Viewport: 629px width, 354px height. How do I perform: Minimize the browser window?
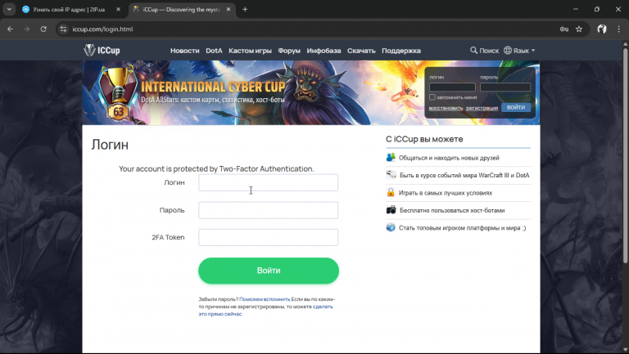576,9
